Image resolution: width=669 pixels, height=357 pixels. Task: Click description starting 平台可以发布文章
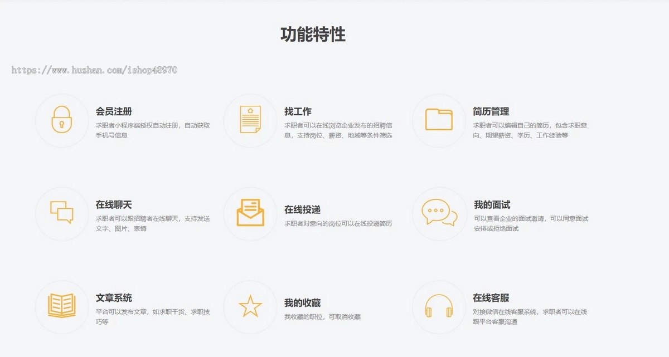153,317
